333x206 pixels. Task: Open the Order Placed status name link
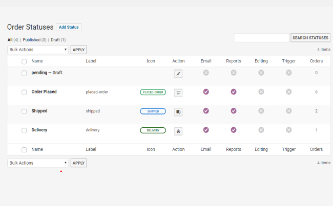point(44,92)
